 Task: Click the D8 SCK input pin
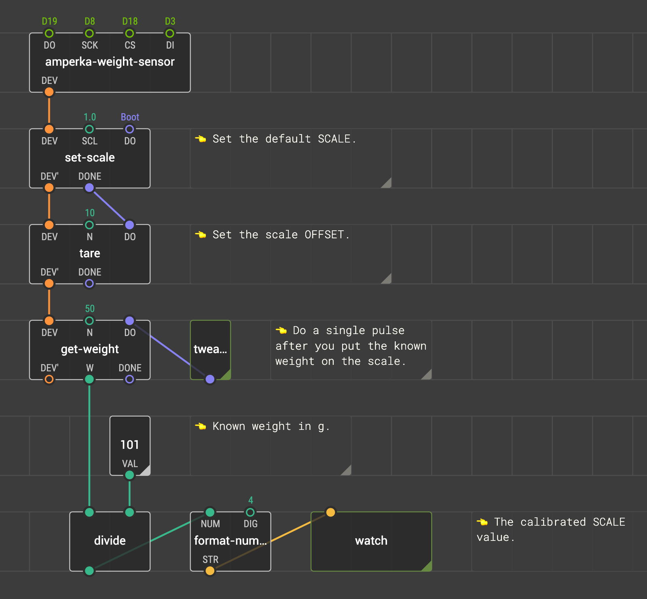89,33
